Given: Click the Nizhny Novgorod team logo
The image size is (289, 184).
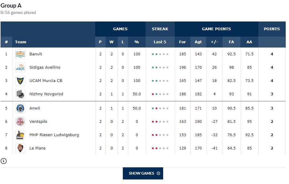Looking at the screenshot, I should 20,94.
